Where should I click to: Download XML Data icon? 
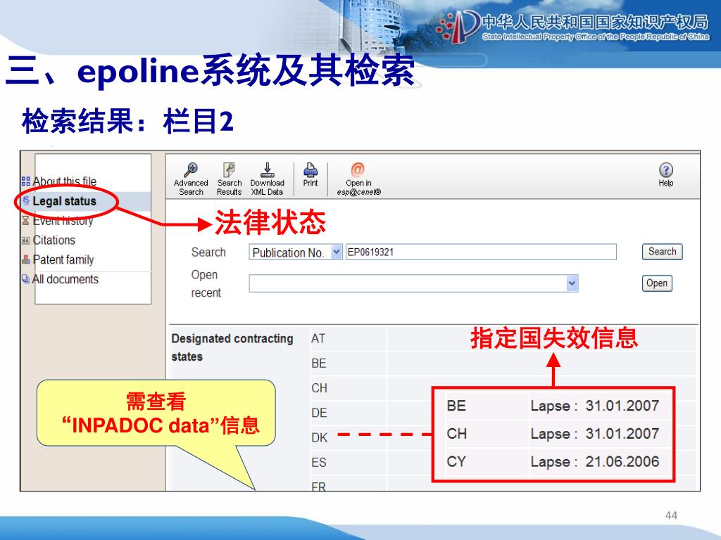(267, 170)
